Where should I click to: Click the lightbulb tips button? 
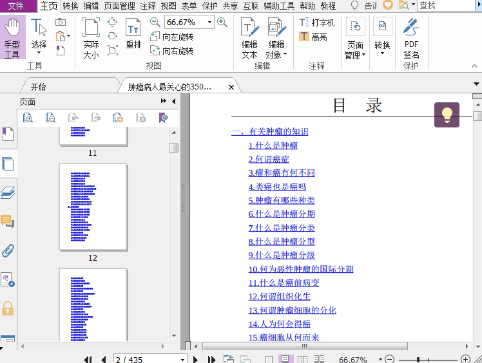tap(447, 115)
